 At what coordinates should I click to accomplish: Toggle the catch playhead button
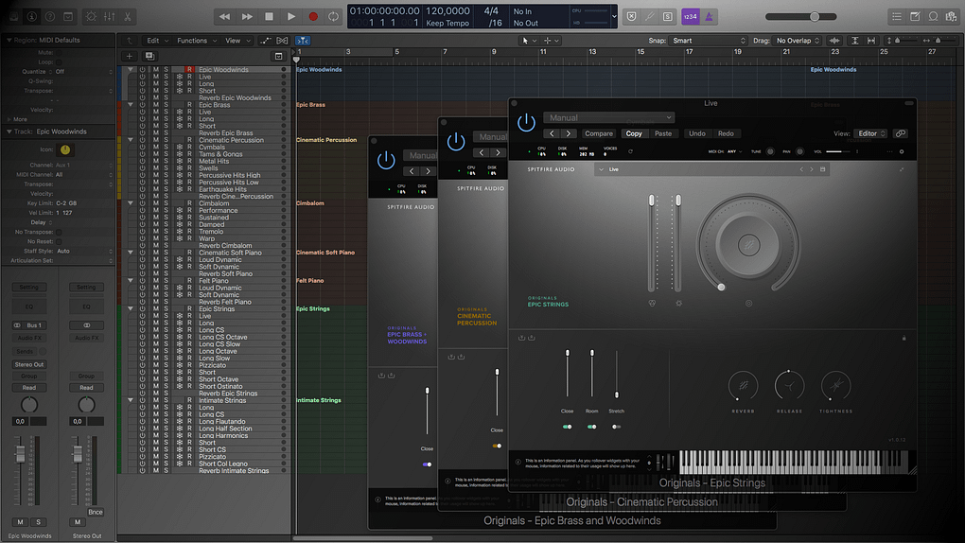(302, 41)
